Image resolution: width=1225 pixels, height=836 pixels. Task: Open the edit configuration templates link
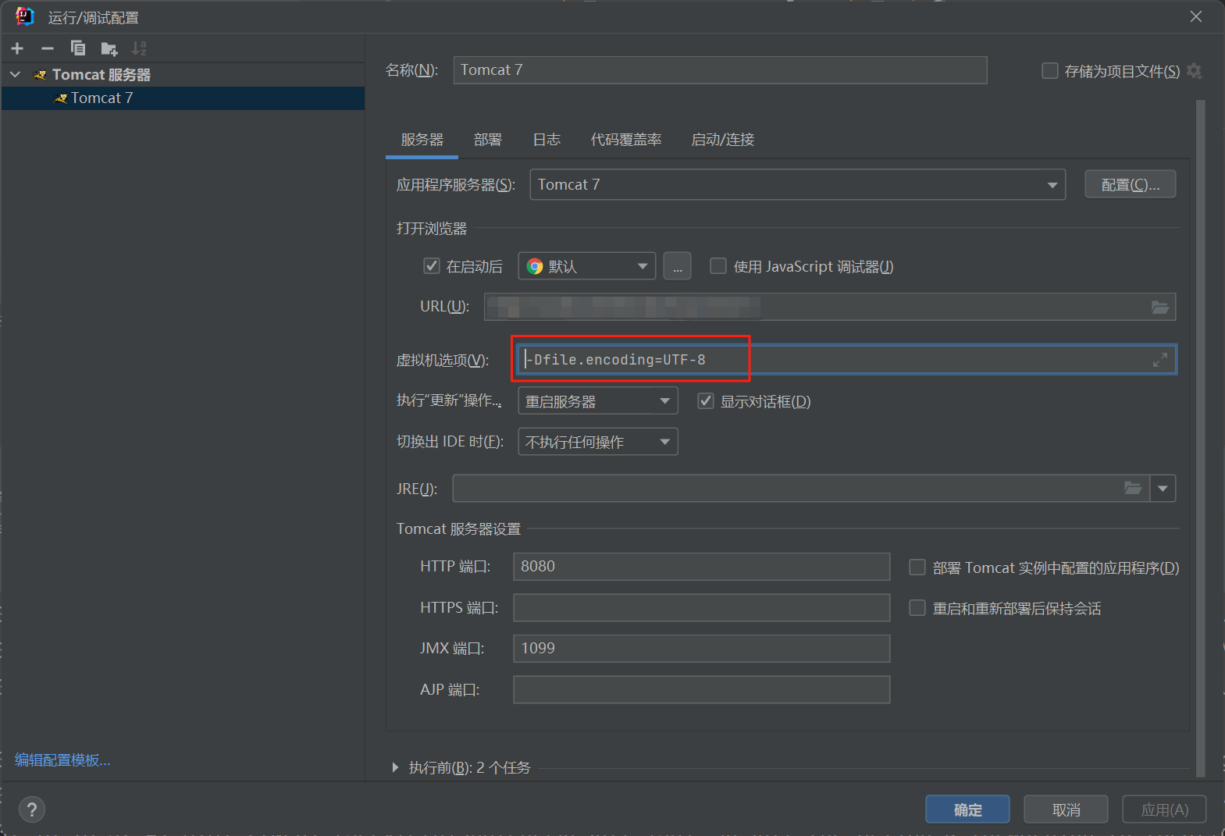(62, 760)
